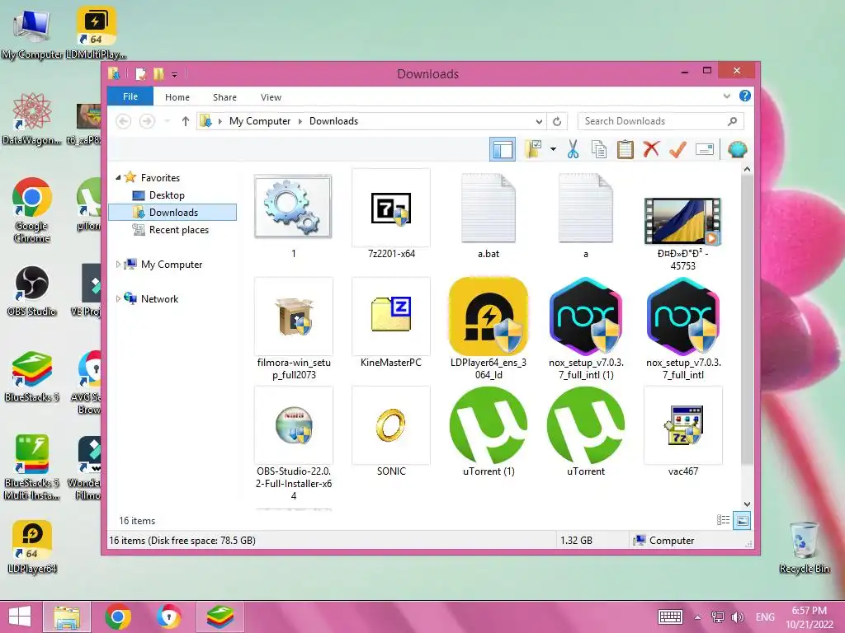Open the 7z2201-x64 installer file
Image resolution: width=845 pixels, height=633 pixels.
pyautogui.click(x=391, y=214)
